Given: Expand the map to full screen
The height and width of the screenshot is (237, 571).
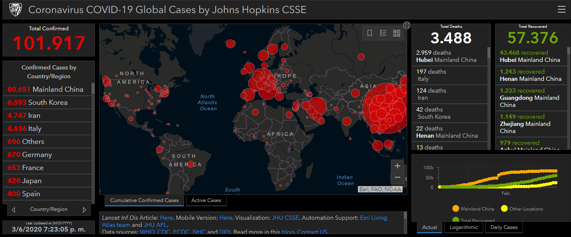Looking at the screenshot, I should [407, 25].
